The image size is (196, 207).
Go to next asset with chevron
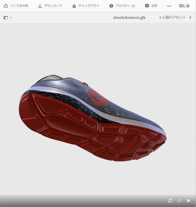coord(190,18)
